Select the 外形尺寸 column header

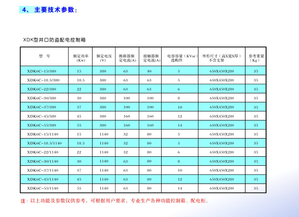222,58
